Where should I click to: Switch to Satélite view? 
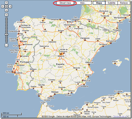click(x=111, y=3)
